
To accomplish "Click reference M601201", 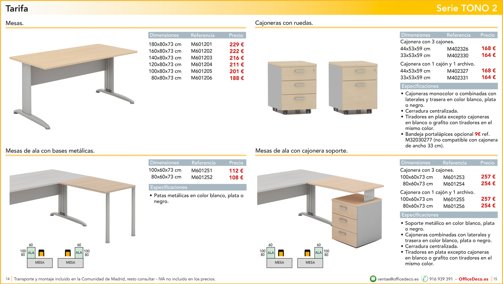I will (x=201, y=44).
